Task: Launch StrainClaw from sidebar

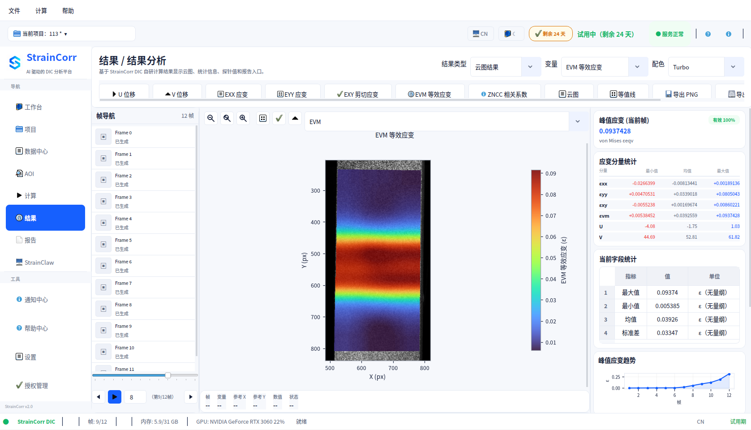Action: (45, 262)
